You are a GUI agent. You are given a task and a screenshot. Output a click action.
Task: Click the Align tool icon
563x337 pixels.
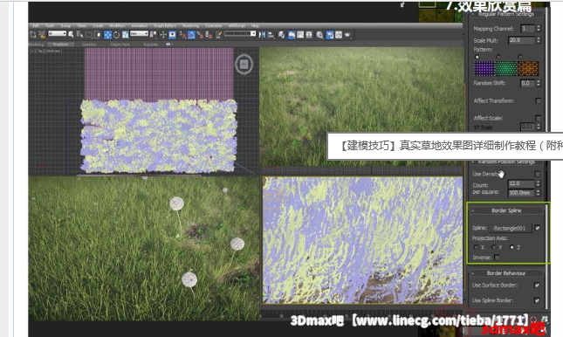click(271, 35)
